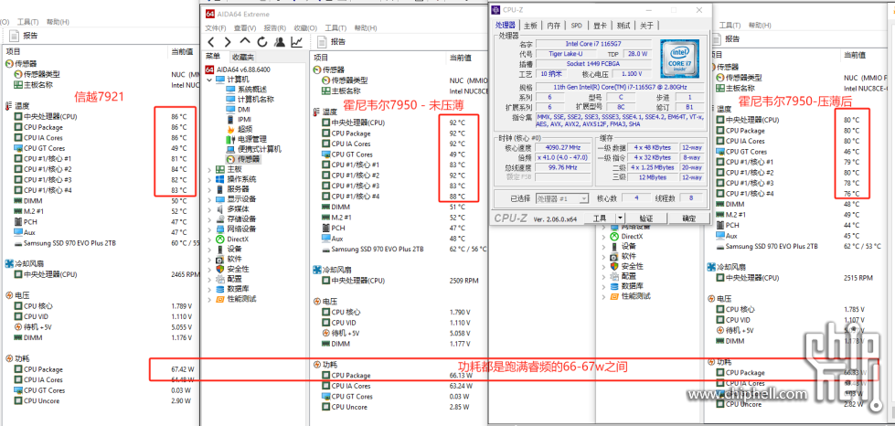Expand the 配置 node in middle window
Image resolution: width=895 pixels, height=426 pixels.
(209, 279)
